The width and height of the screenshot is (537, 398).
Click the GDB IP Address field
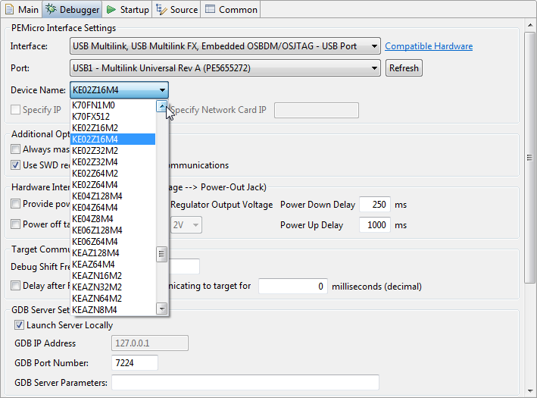click(x=150, y=343)
